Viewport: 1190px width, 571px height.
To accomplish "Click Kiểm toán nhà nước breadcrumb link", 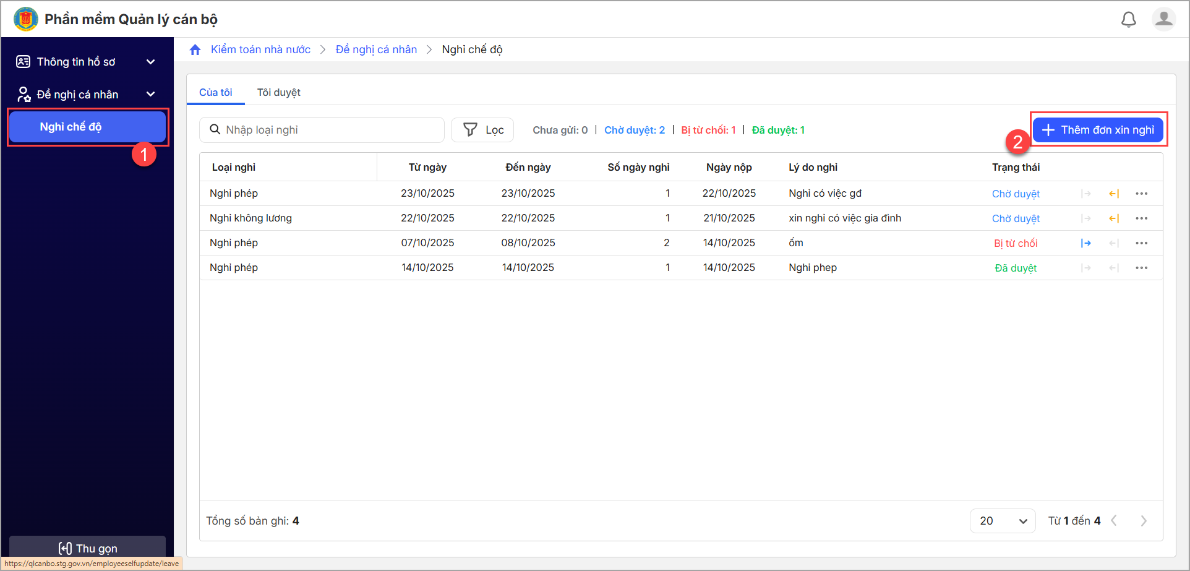I will [260, 49].
